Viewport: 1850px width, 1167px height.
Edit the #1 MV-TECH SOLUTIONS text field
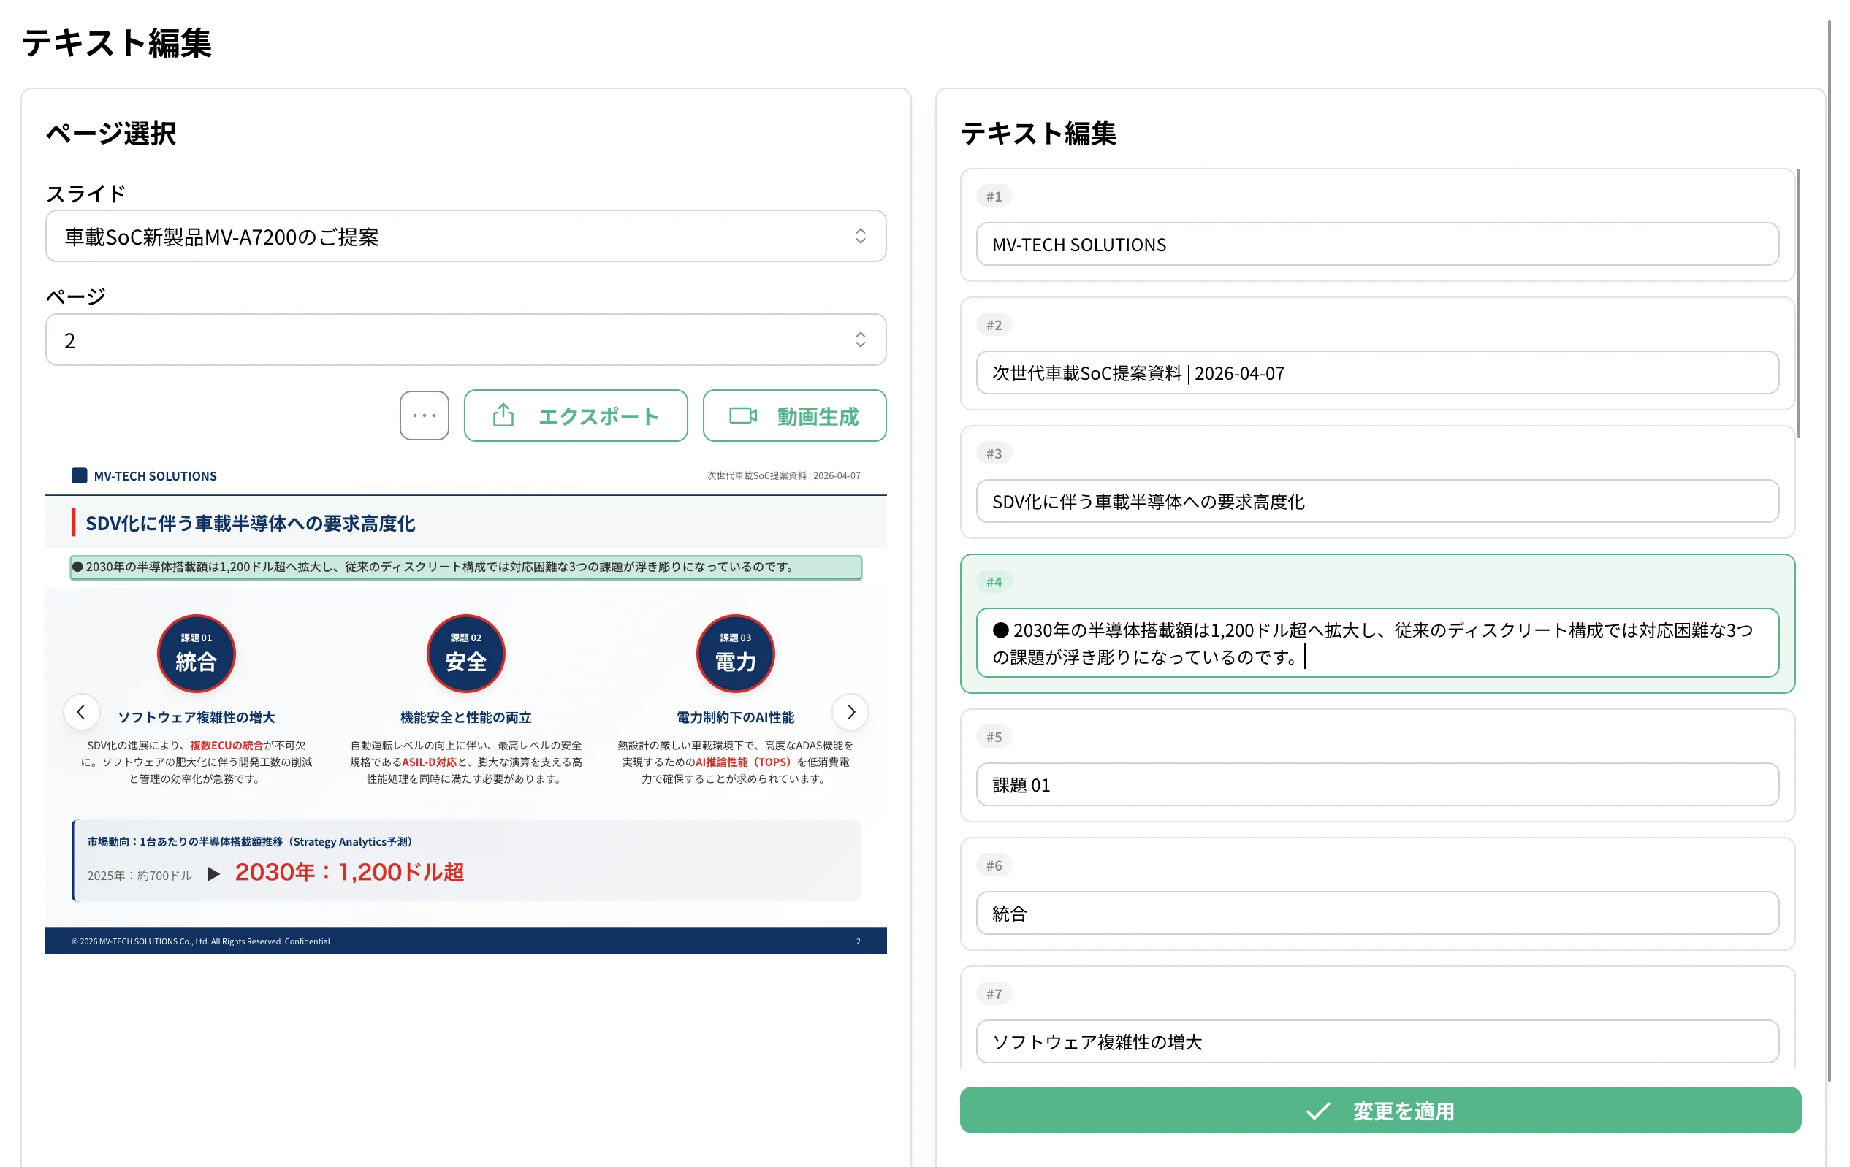click(x=1377, y=244)
